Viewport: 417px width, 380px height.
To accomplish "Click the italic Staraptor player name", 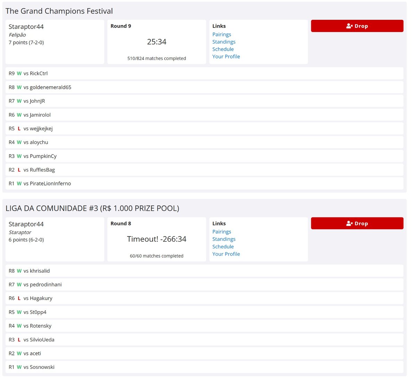I will click(20, 232).
